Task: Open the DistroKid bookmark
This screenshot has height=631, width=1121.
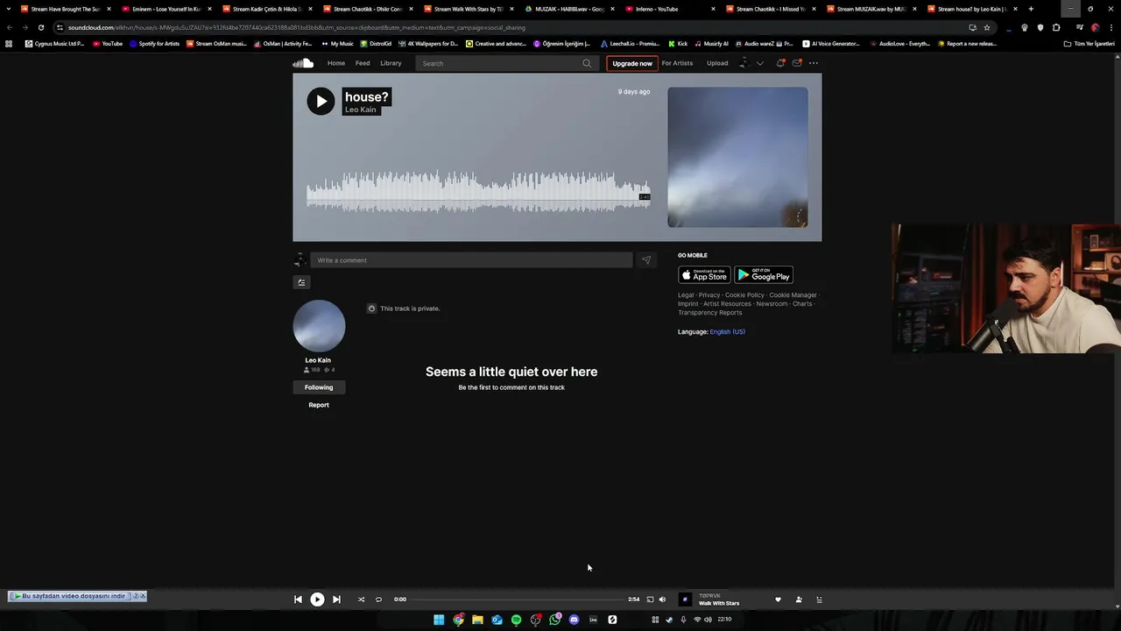Action: [x=376, y=44]
